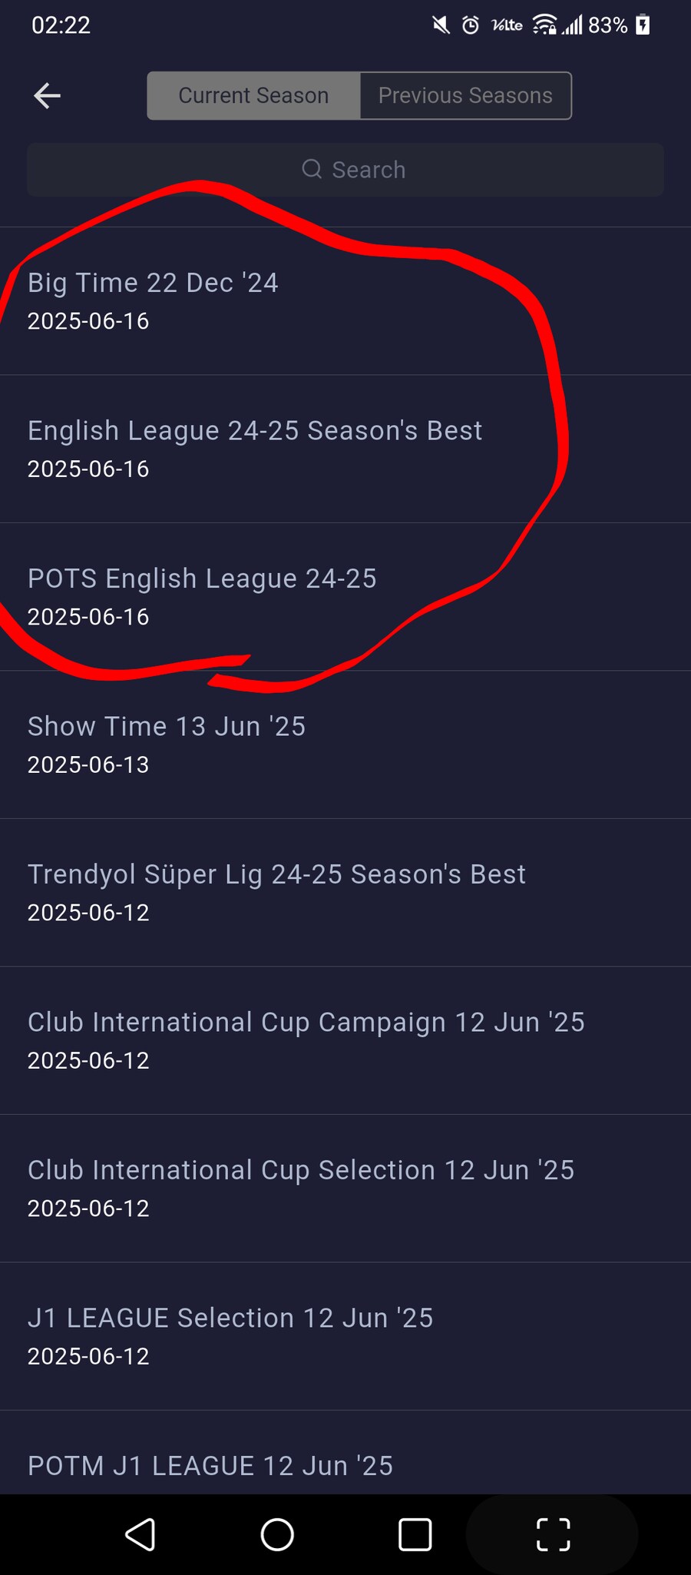Open English League 24-25 Season's Best
The image size is (691, 1575).
(345, 449)
